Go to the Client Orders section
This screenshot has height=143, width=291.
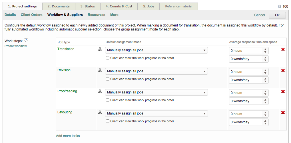coord(31,15)
